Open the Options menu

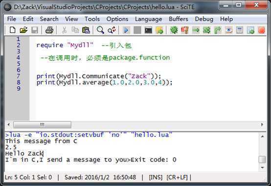(117, 19)
